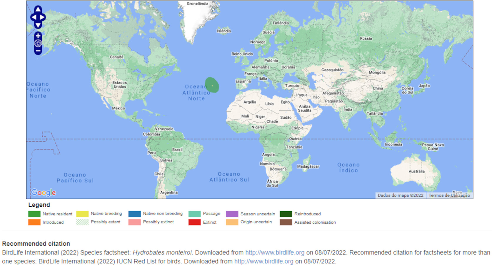This screenshot has width=492, height=267.
Task: Pan the map left with the arrow control
Action: [x=33, y=17]
